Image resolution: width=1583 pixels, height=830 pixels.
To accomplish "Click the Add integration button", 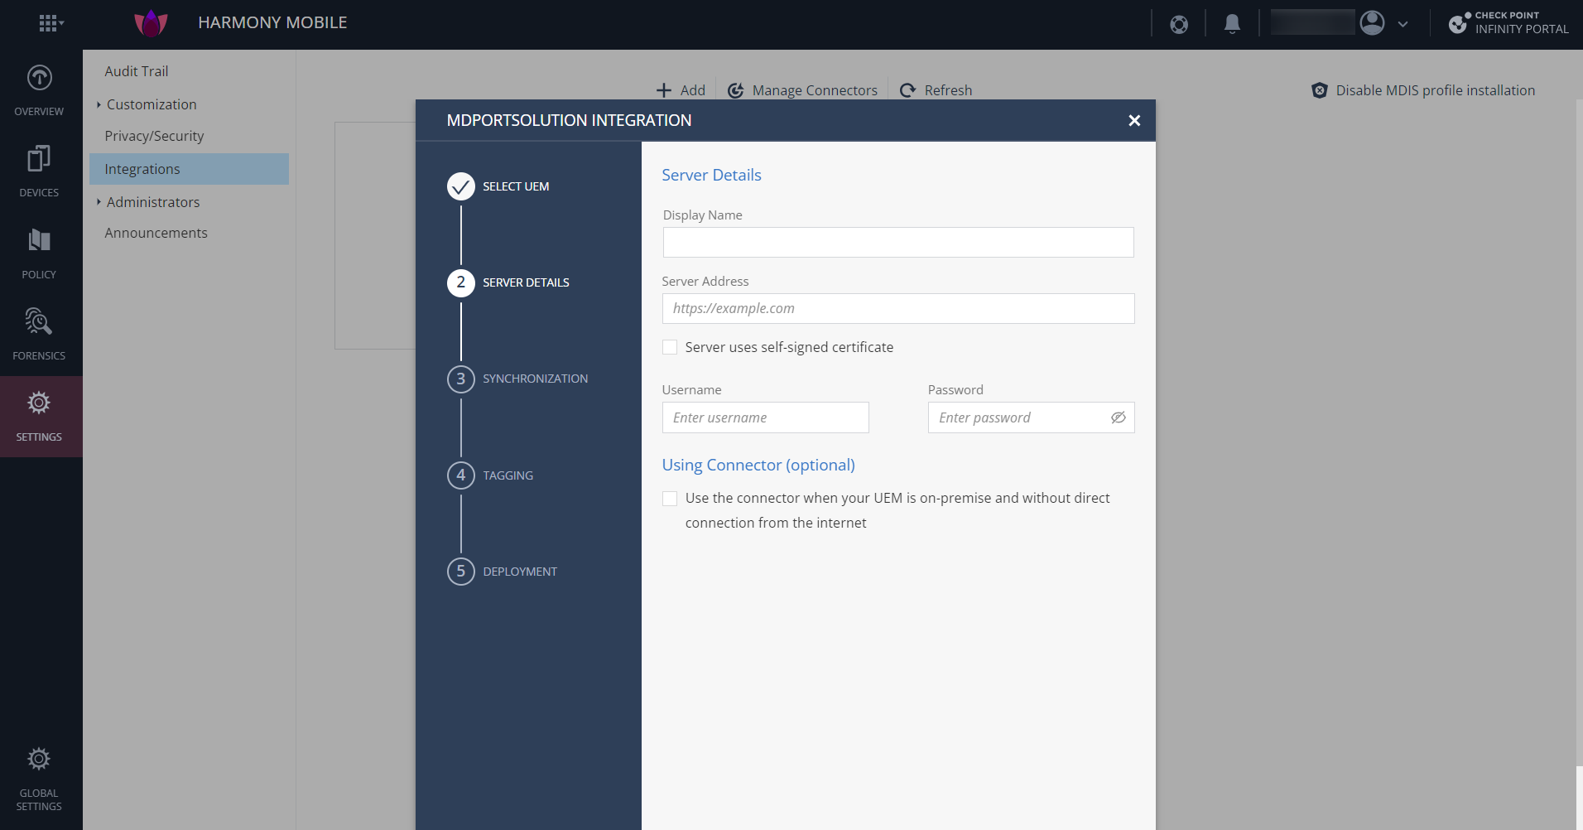I will [x=681, y=90].
